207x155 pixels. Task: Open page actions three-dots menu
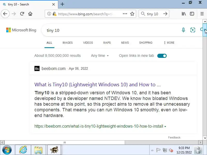coord(125,14)
